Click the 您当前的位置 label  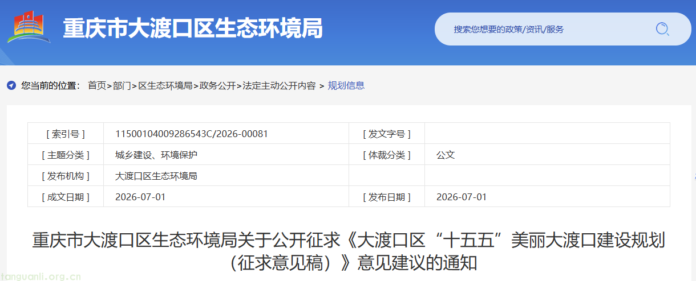pyautogui.click(x=51, y=86)
